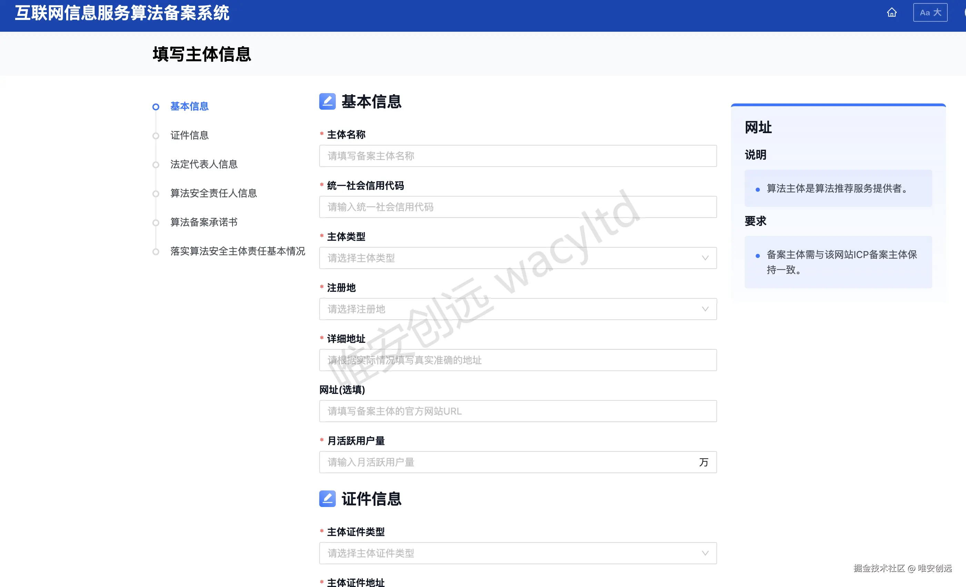Image resolution: width=966 pixels, height=587 pixels.
Task: Focus the 统一社会信用代码 input field
Action: [517, 207]
